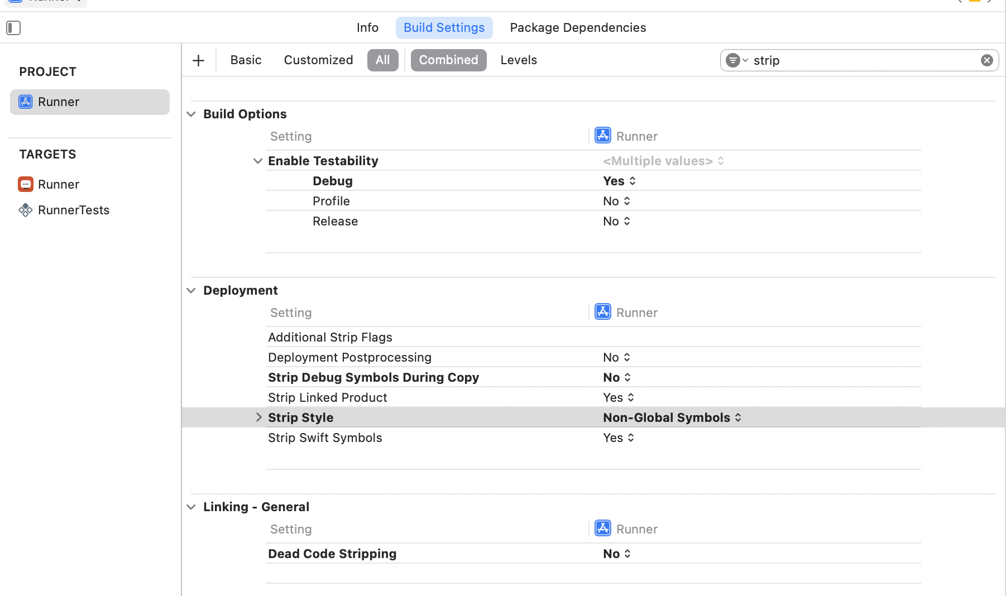Select the Combined view mode
Screen dimensions: 1006x596
[x=449, y=60]
